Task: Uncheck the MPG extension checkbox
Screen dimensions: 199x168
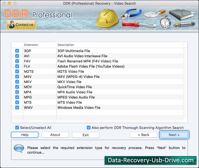Action: click(x=17, y=97)
